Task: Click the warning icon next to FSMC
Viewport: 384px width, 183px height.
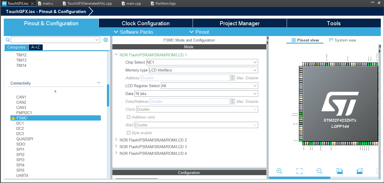Action: coord(13,118)
